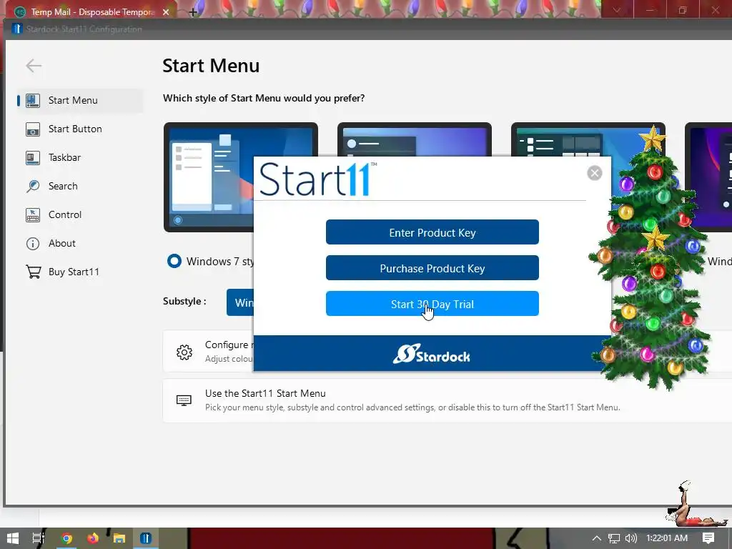Go back with the arrow button
This screenshot has height=549, width=732.
coord(34,65)
